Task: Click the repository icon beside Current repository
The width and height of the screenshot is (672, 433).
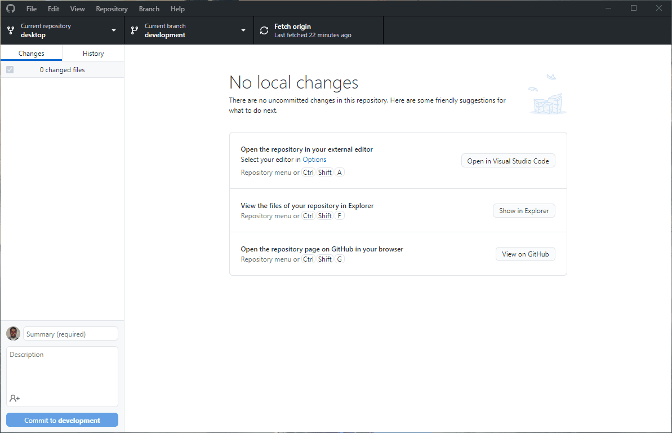Action: pyautogui.click(x=11, y=30)
